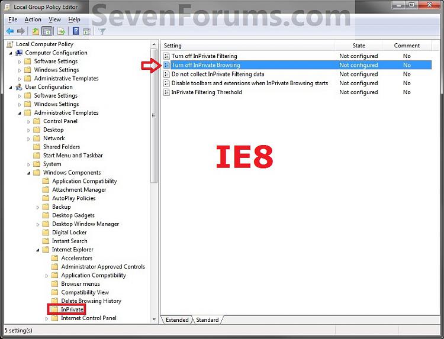Collapse the Computer Configuration node

click(11, 53)
